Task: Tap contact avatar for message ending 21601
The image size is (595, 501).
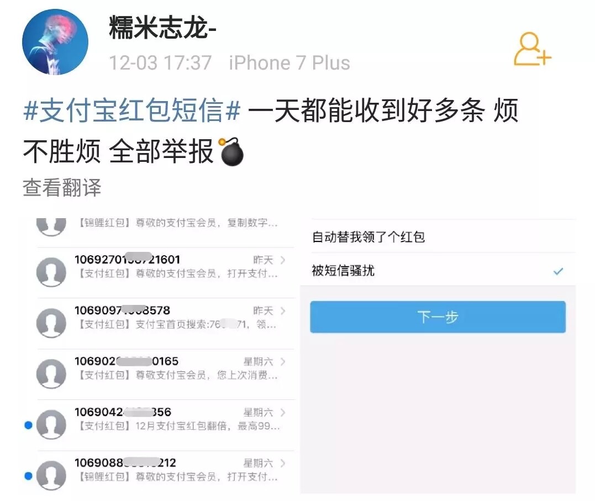Action: pos(51,272)
